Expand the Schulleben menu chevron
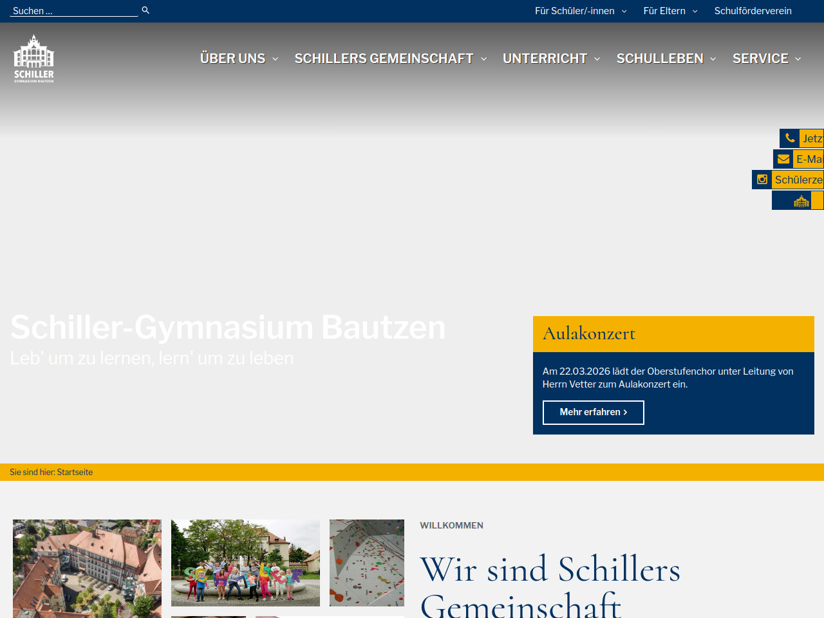The image size is (824, 618). coord(713,59)
